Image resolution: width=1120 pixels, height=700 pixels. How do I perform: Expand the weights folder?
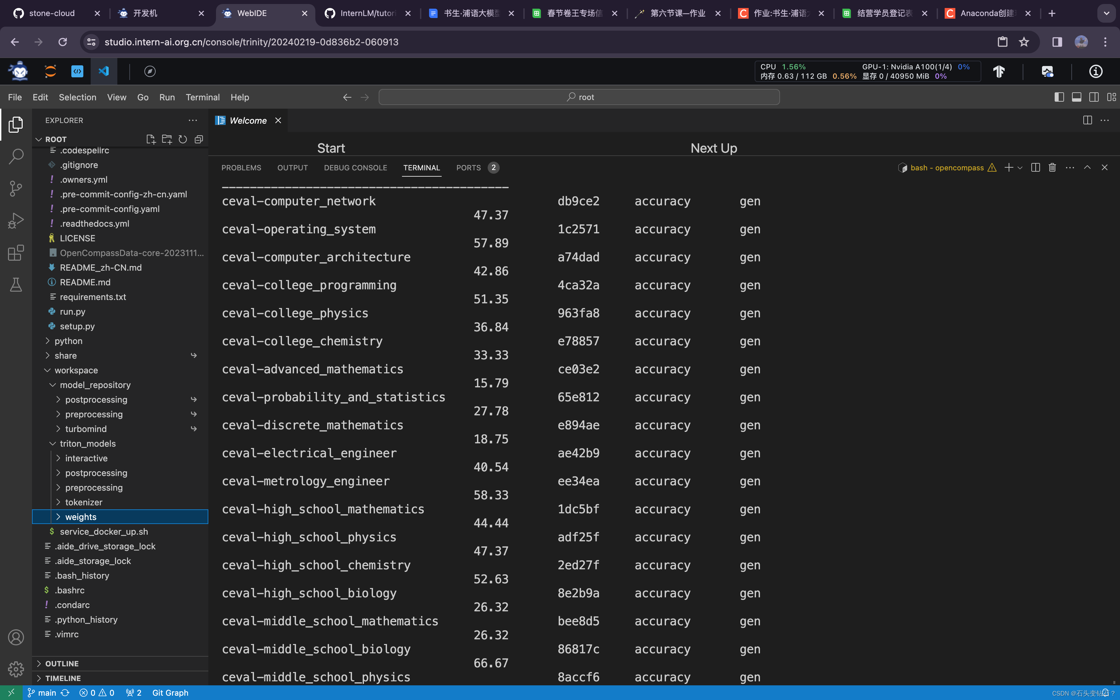(81, 517)
